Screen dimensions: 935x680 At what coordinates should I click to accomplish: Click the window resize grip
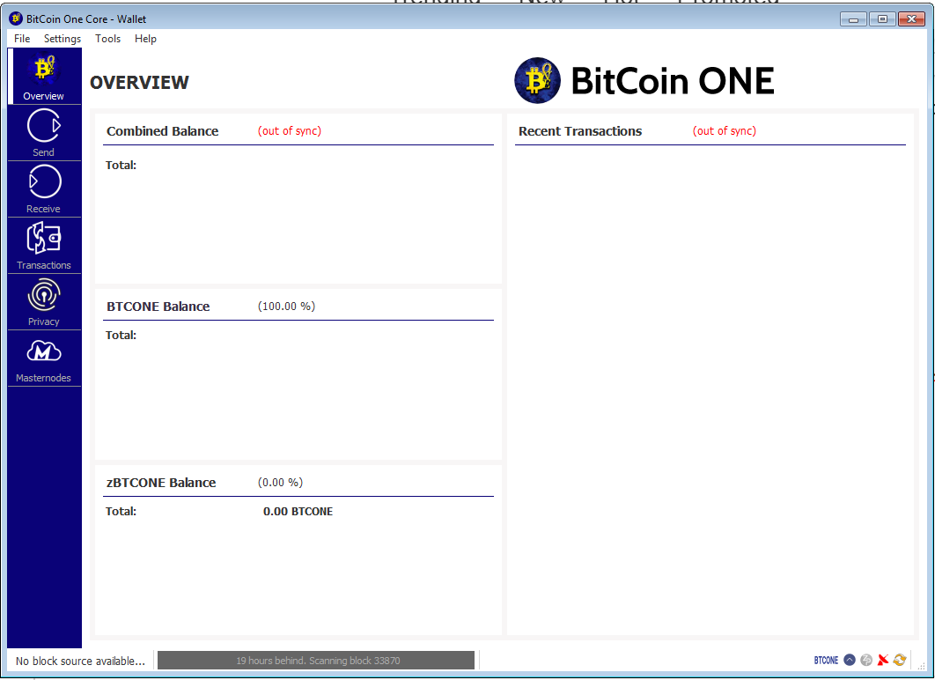click(921, 667)
